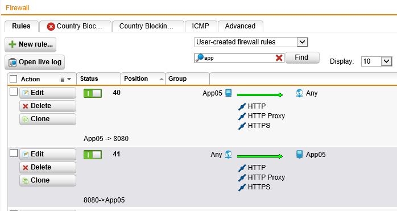
Task: Click the HTTPS label in rule 41
Action: click(259, 187)
